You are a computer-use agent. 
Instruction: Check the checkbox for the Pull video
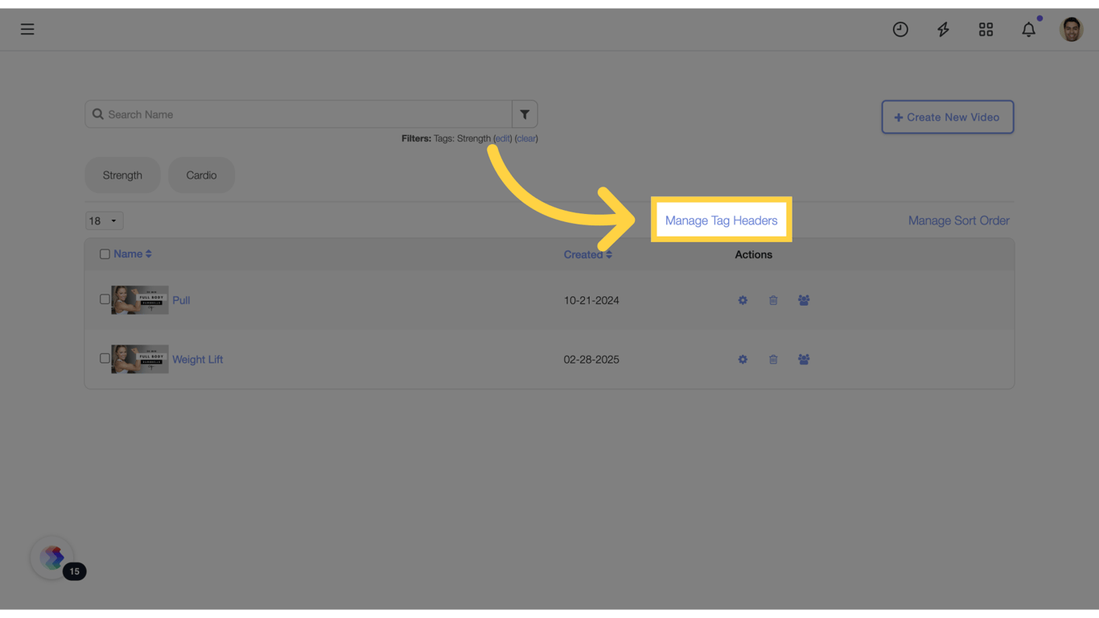point(105,299)
